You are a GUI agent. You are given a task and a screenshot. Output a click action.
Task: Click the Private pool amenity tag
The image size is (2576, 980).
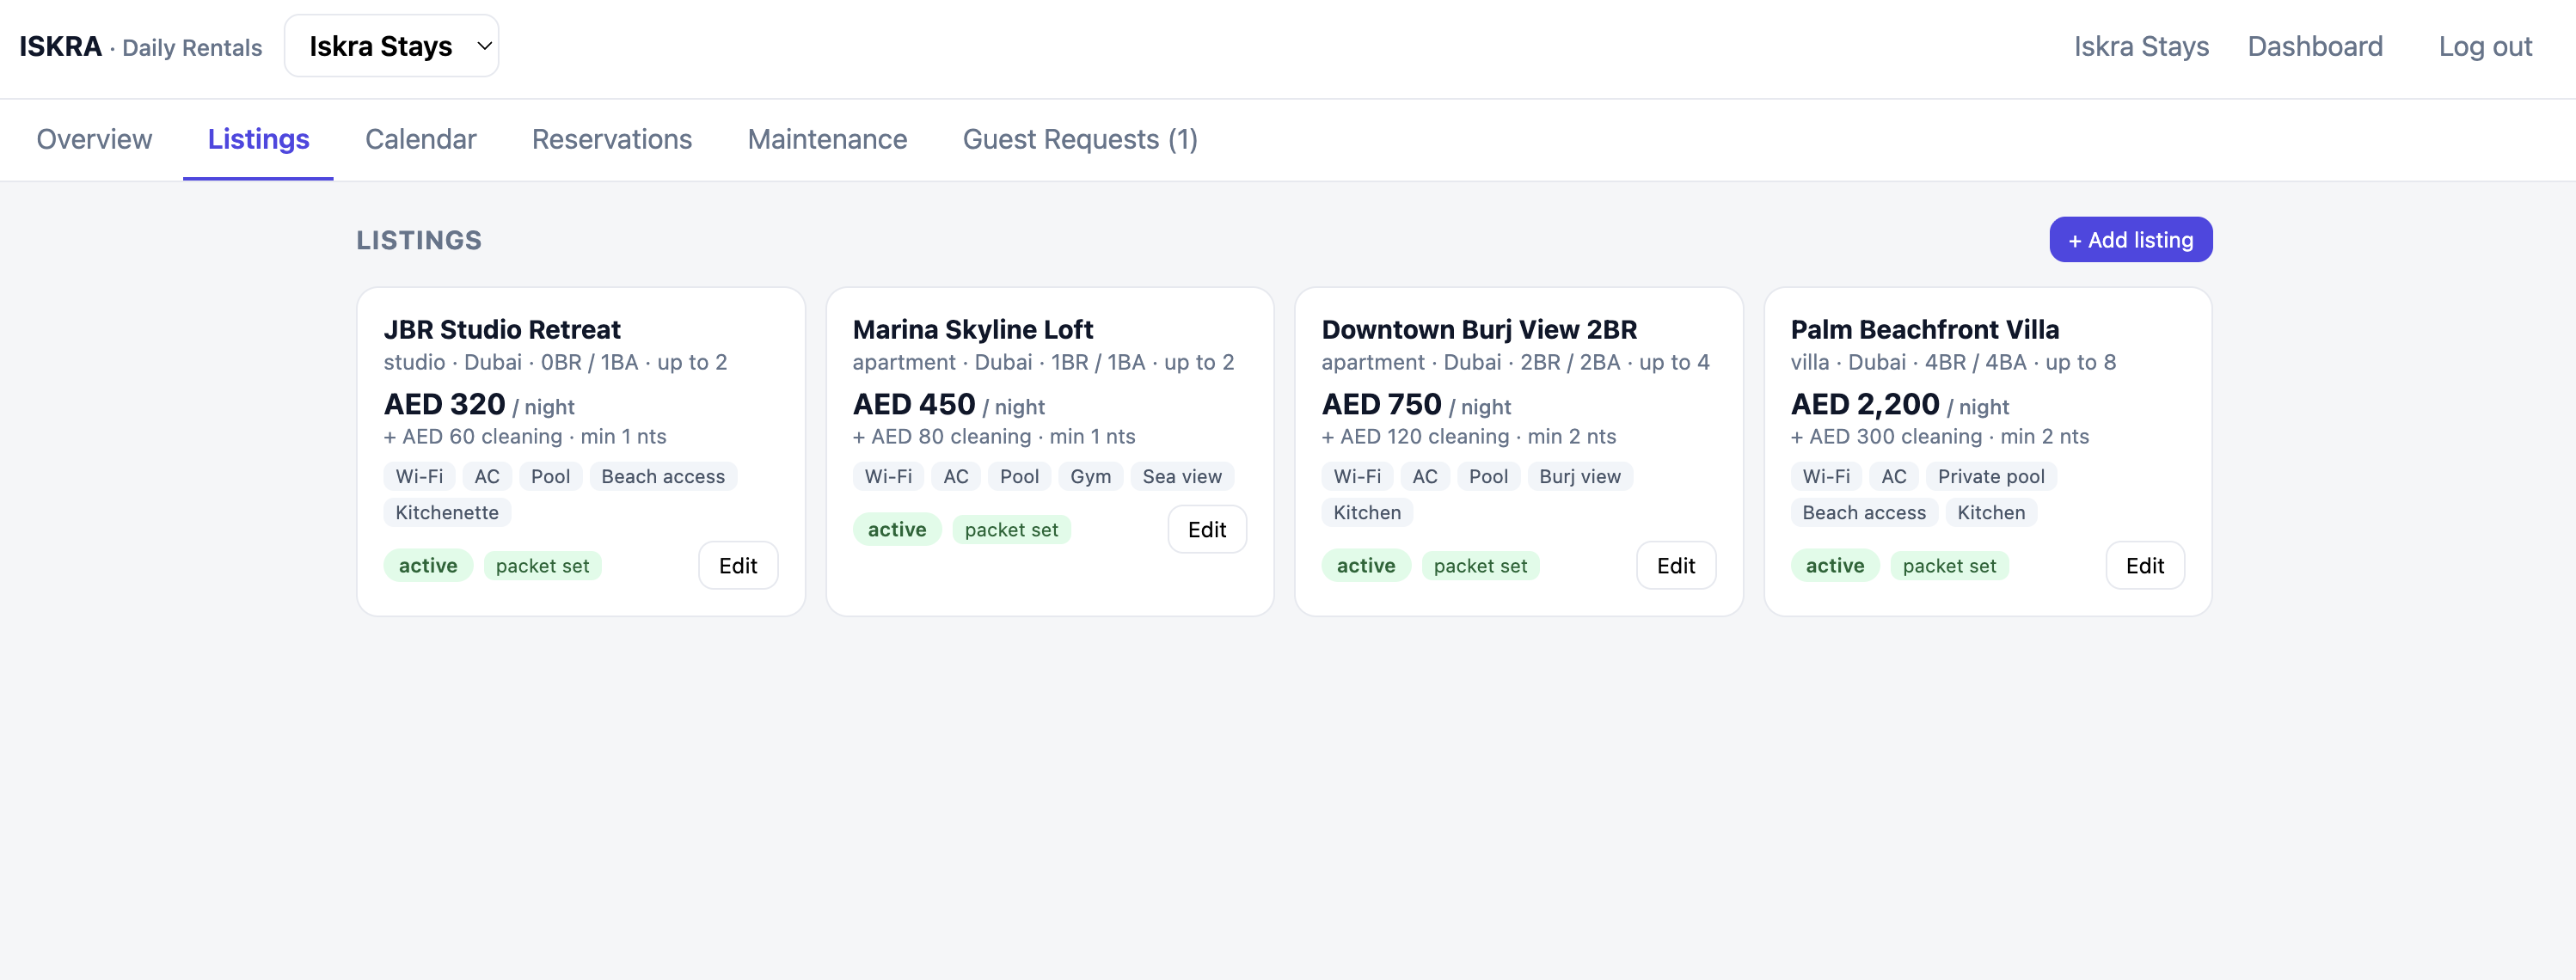1991,476
